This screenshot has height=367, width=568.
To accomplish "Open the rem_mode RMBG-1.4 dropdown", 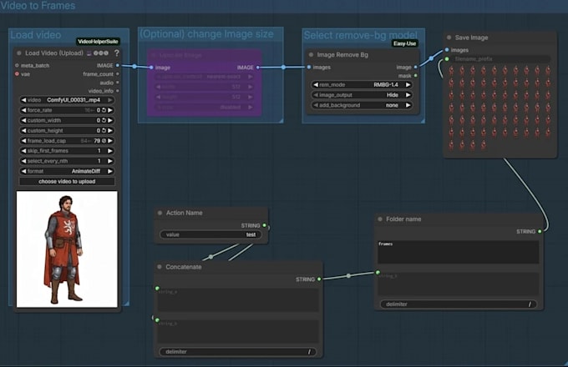I will (x=362, y=85).
